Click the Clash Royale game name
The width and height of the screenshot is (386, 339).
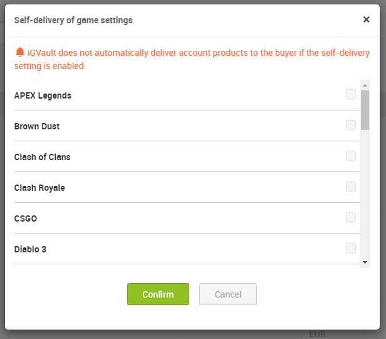pyautogui.click(x=39, y=188)
